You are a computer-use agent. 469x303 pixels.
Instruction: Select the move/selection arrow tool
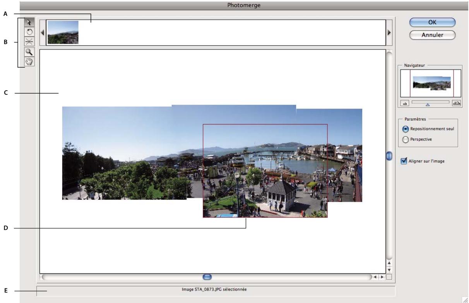tap(29, 23)
